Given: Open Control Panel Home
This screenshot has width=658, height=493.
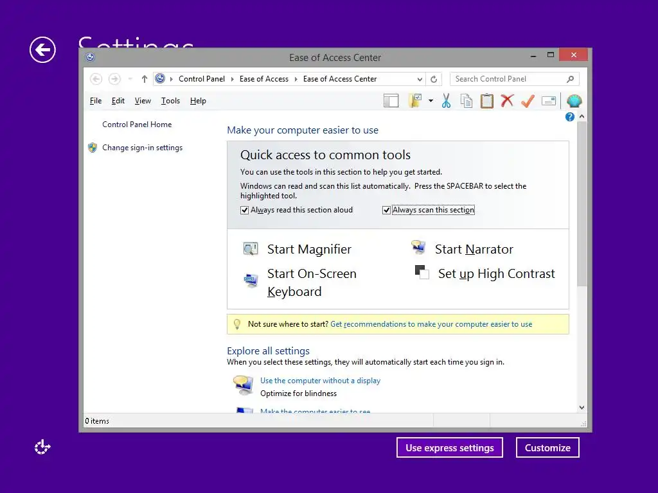Looking at the screenshot, I should point(137,125).
